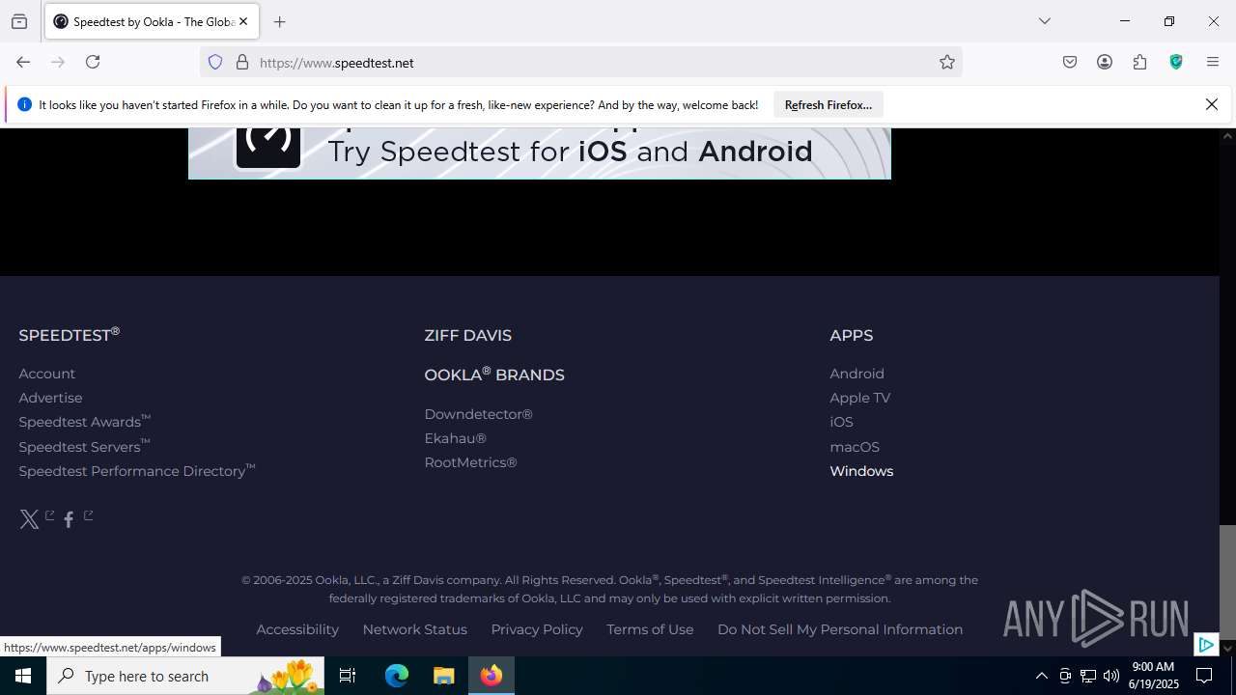Click the page vertical scrollbar thumb
Viewport: 1236px width, 695px height.
pyautogui.click(x=1227, y=582)
